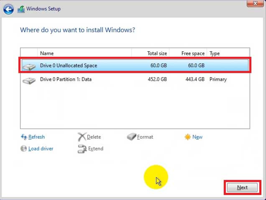Click the Primary type cell

pos(218,79)
